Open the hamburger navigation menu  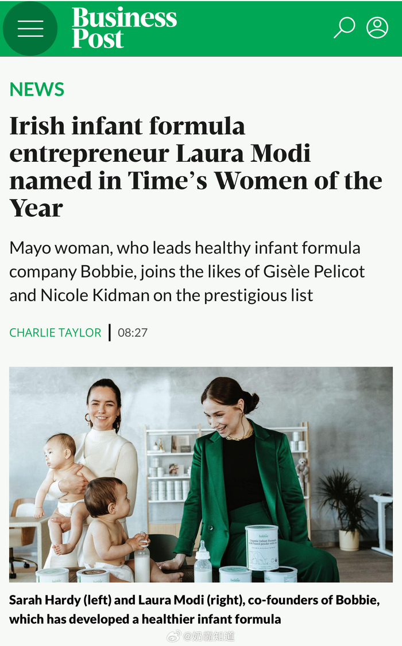pos(30,28)
